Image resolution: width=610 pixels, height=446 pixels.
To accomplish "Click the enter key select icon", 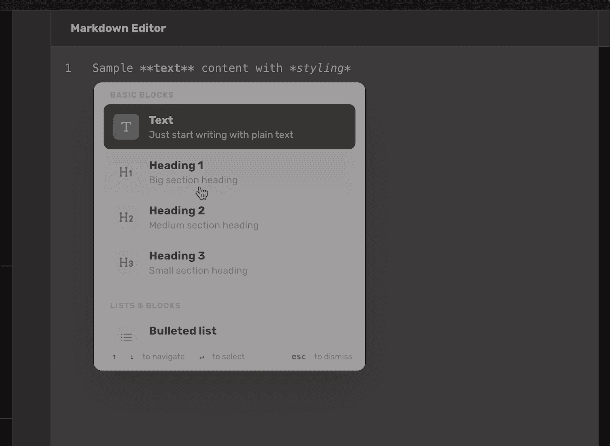I will tap(202, 357).
